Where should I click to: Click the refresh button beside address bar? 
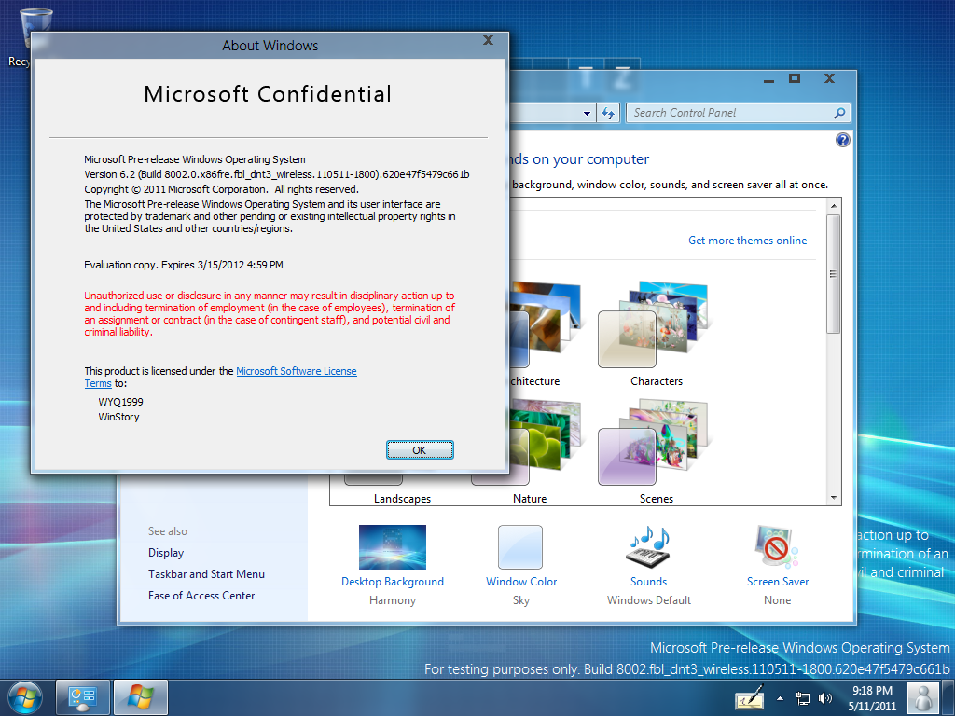(x=609, y=113)
